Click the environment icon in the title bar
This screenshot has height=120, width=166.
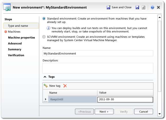pyautogui.click(x=7, y=7)
